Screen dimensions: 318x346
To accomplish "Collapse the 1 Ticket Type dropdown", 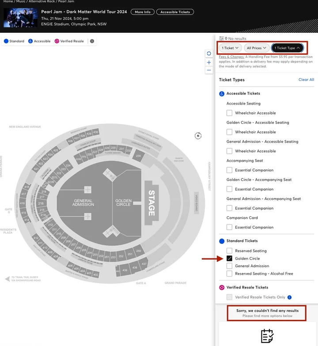I will click(x=287, y=48).
